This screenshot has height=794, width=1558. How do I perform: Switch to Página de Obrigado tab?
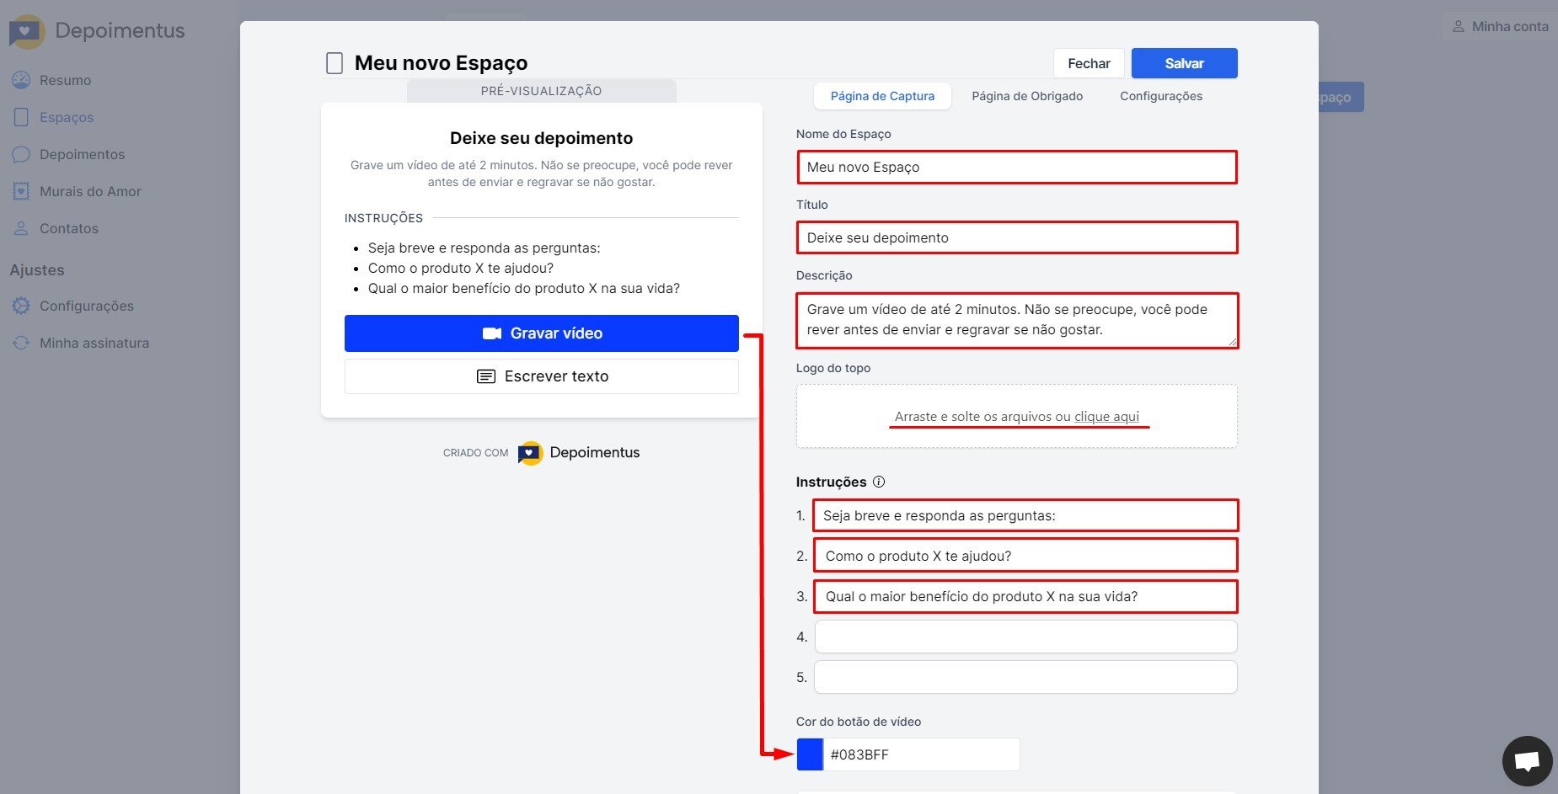coord(1027,96)
